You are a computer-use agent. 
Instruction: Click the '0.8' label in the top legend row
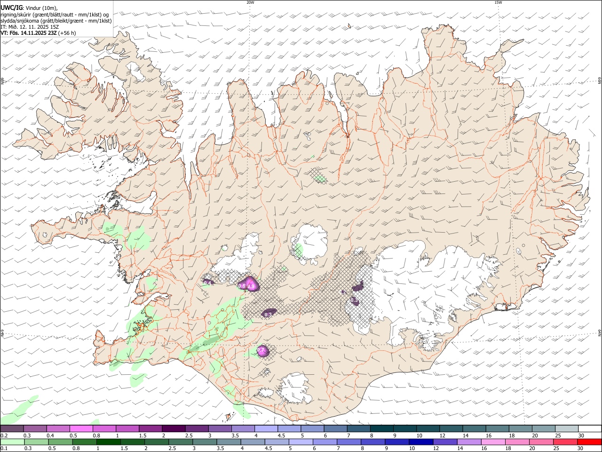click(x=96, y=436)
